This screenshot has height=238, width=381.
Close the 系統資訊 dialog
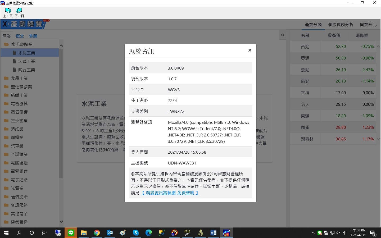pos(250,50)
